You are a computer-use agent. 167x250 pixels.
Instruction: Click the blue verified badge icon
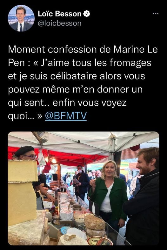87,14
